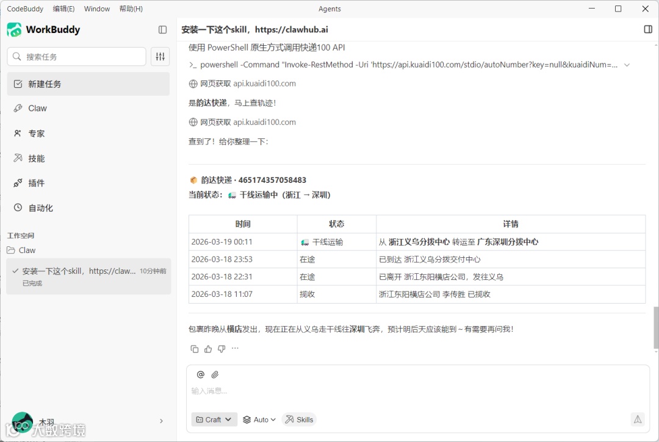Open the 编辑(E) menu
This screenshot has height=442, width=659.
[64, 9]
